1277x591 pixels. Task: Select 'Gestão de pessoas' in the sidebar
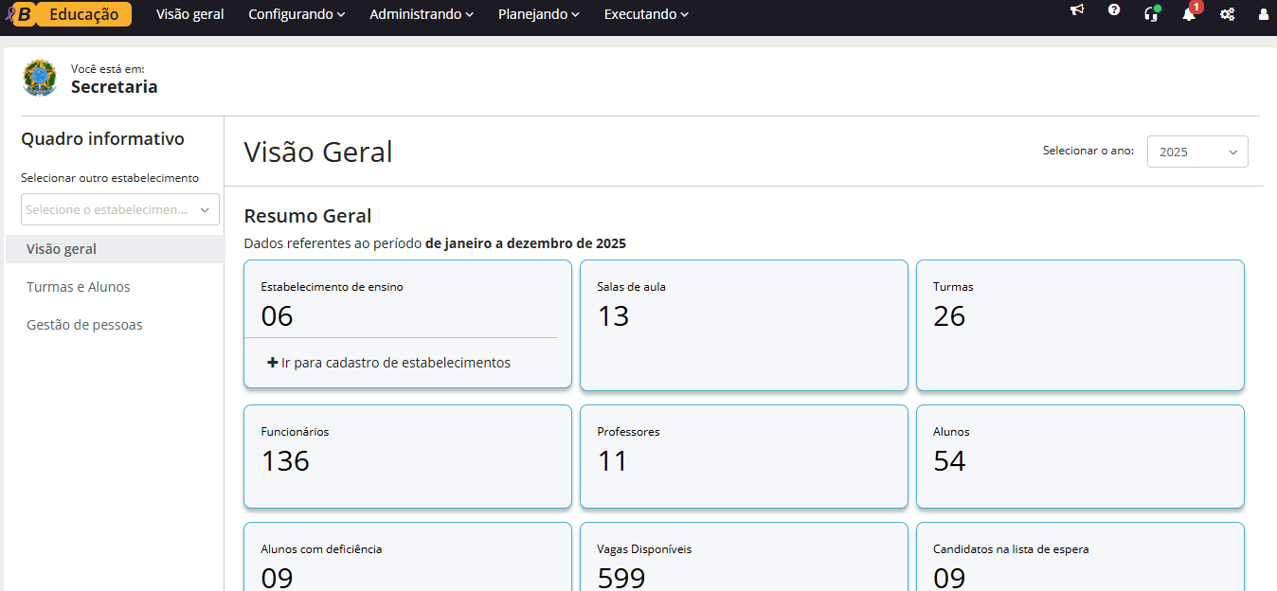(84, 324)
